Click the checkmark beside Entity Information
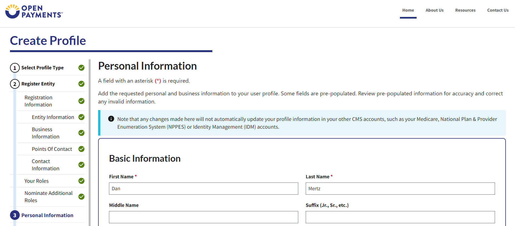Image resolution: width=515 pixels, height=226 pixels. pyautogui.click(x=81, y=117)
